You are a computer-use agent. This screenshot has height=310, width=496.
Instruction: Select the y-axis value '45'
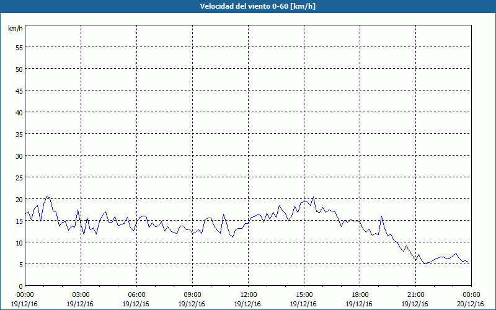point(19,91)
